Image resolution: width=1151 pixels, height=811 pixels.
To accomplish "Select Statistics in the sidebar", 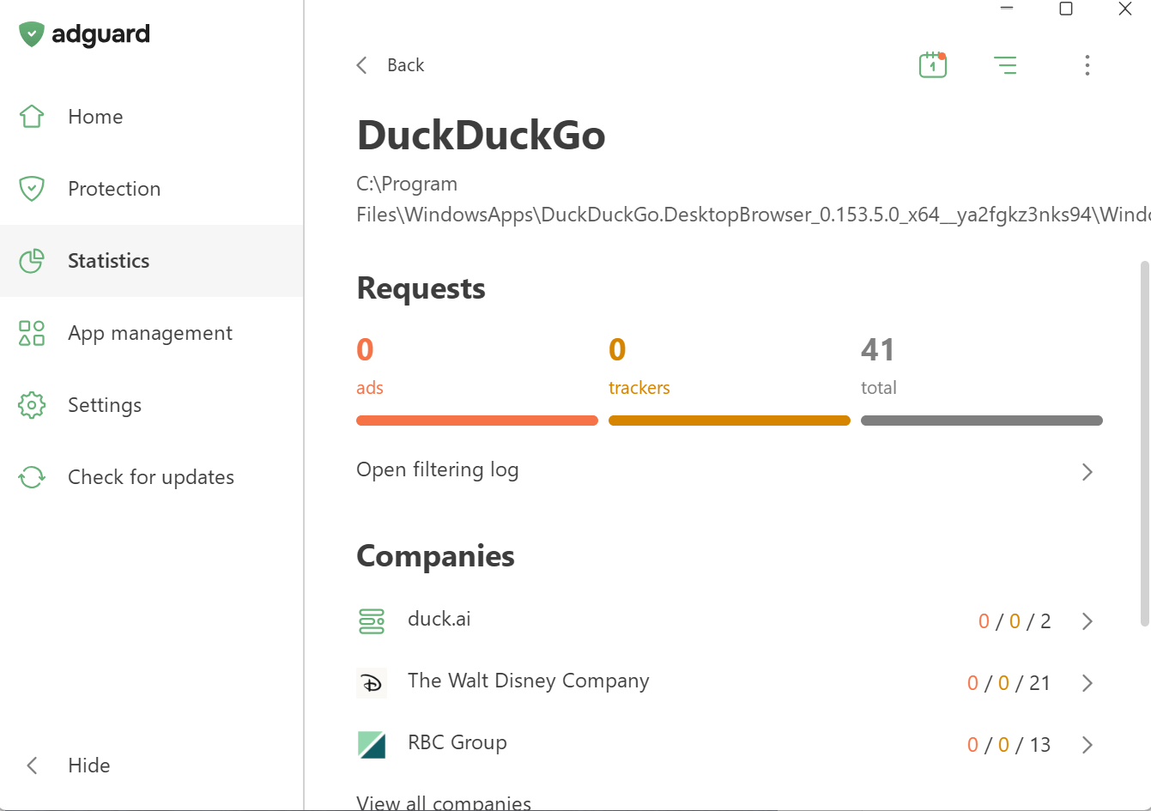I will (108, 261).
